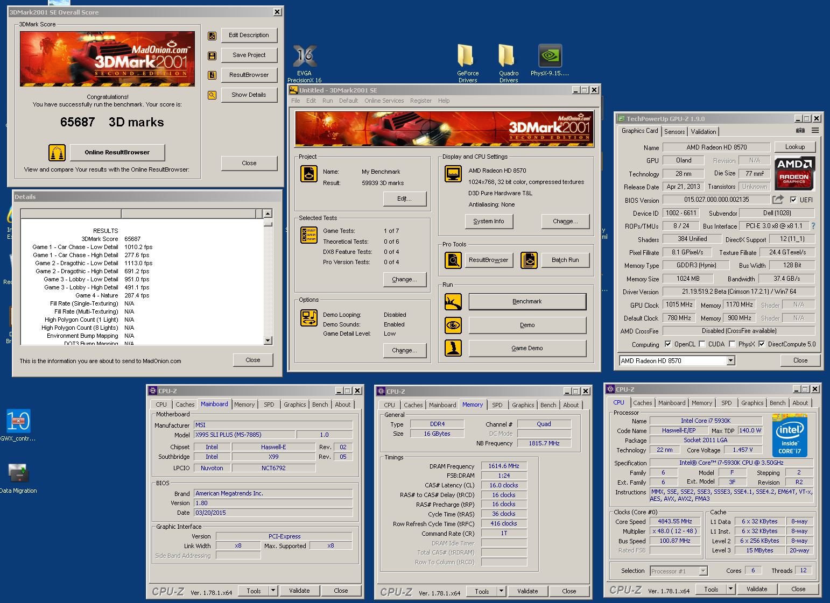Click the System Info button

coord(489,221)
